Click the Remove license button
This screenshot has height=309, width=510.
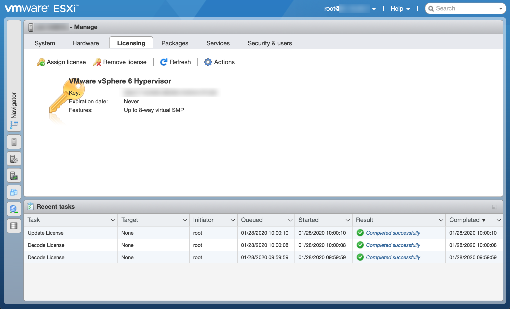(x=120, y=62)
